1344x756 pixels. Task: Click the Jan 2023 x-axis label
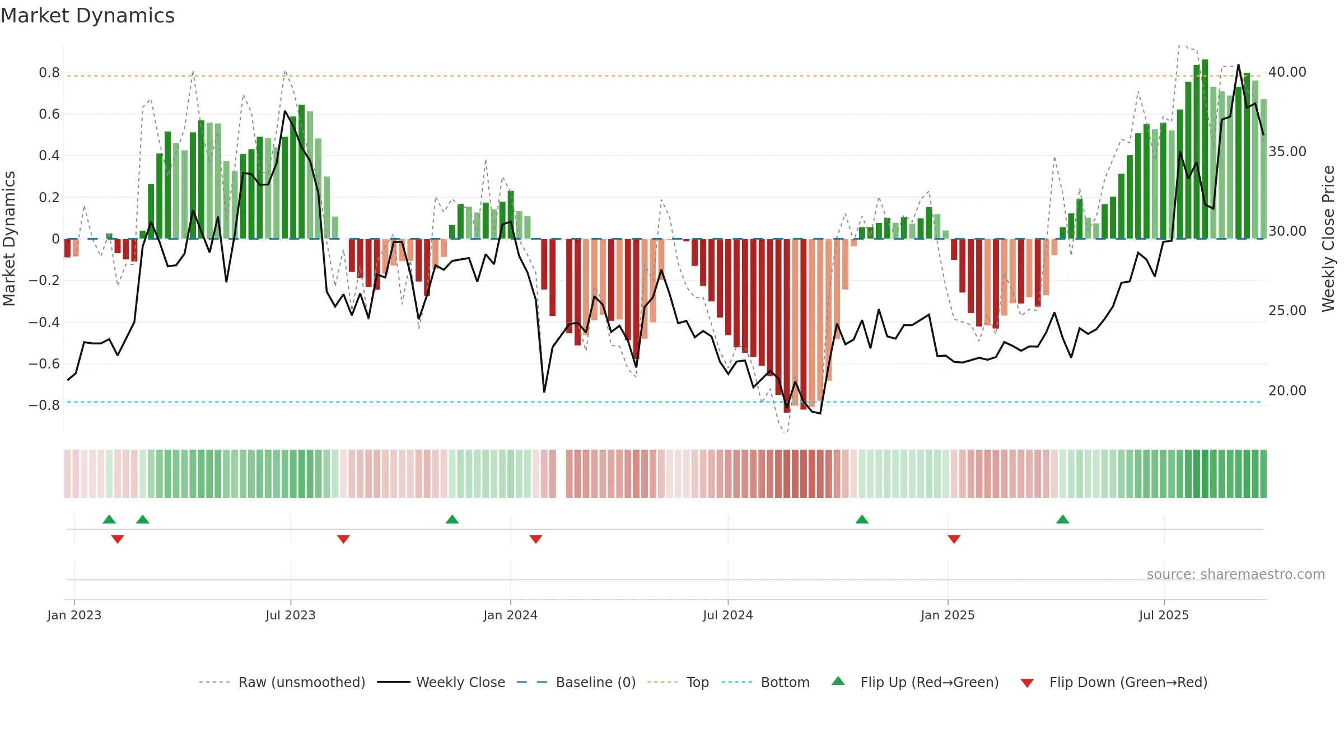pyautogui.click(x=74, y=615)
